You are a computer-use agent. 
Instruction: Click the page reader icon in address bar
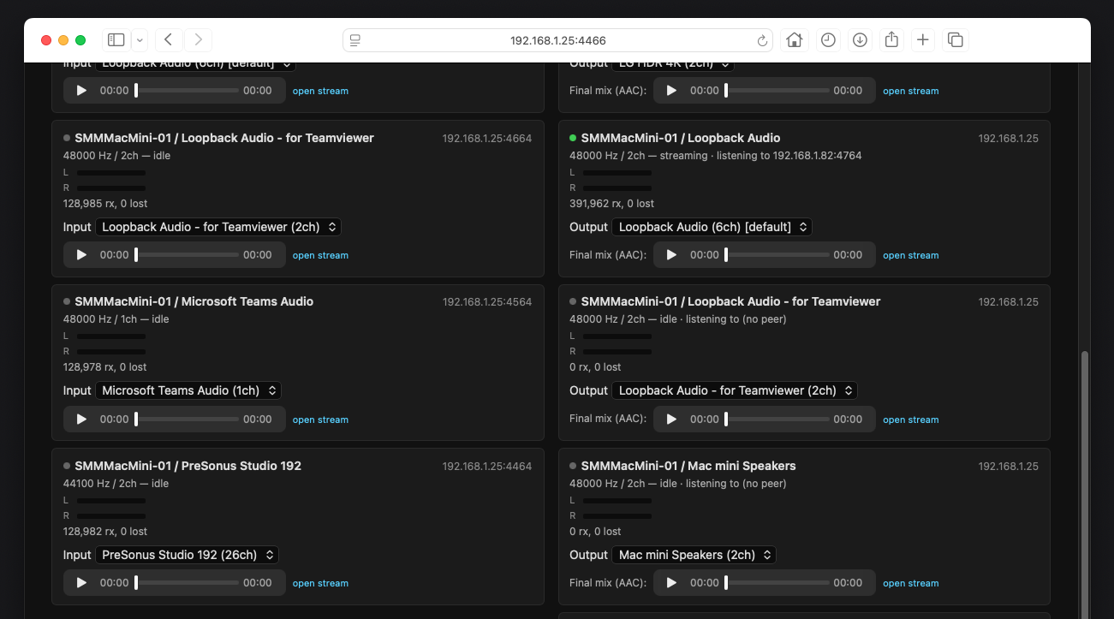[355, 40]
